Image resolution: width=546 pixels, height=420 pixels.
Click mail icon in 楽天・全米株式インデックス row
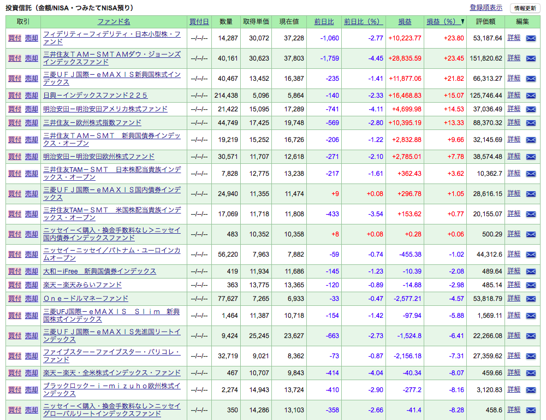tap(531, 373)
